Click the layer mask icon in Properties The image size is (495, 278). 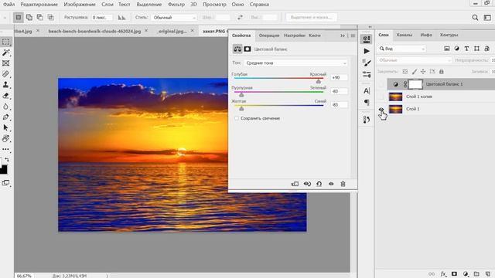[x=247, y=49]
